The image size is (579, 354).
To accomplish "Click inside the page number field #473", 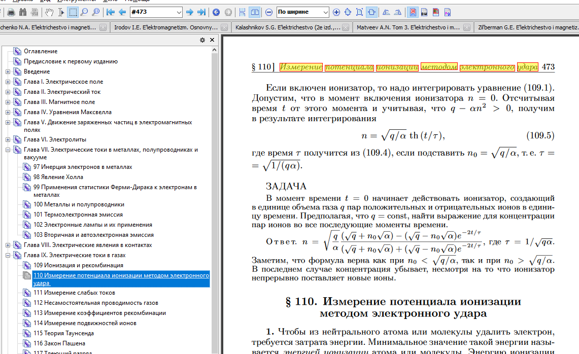I will click(153, 12).
